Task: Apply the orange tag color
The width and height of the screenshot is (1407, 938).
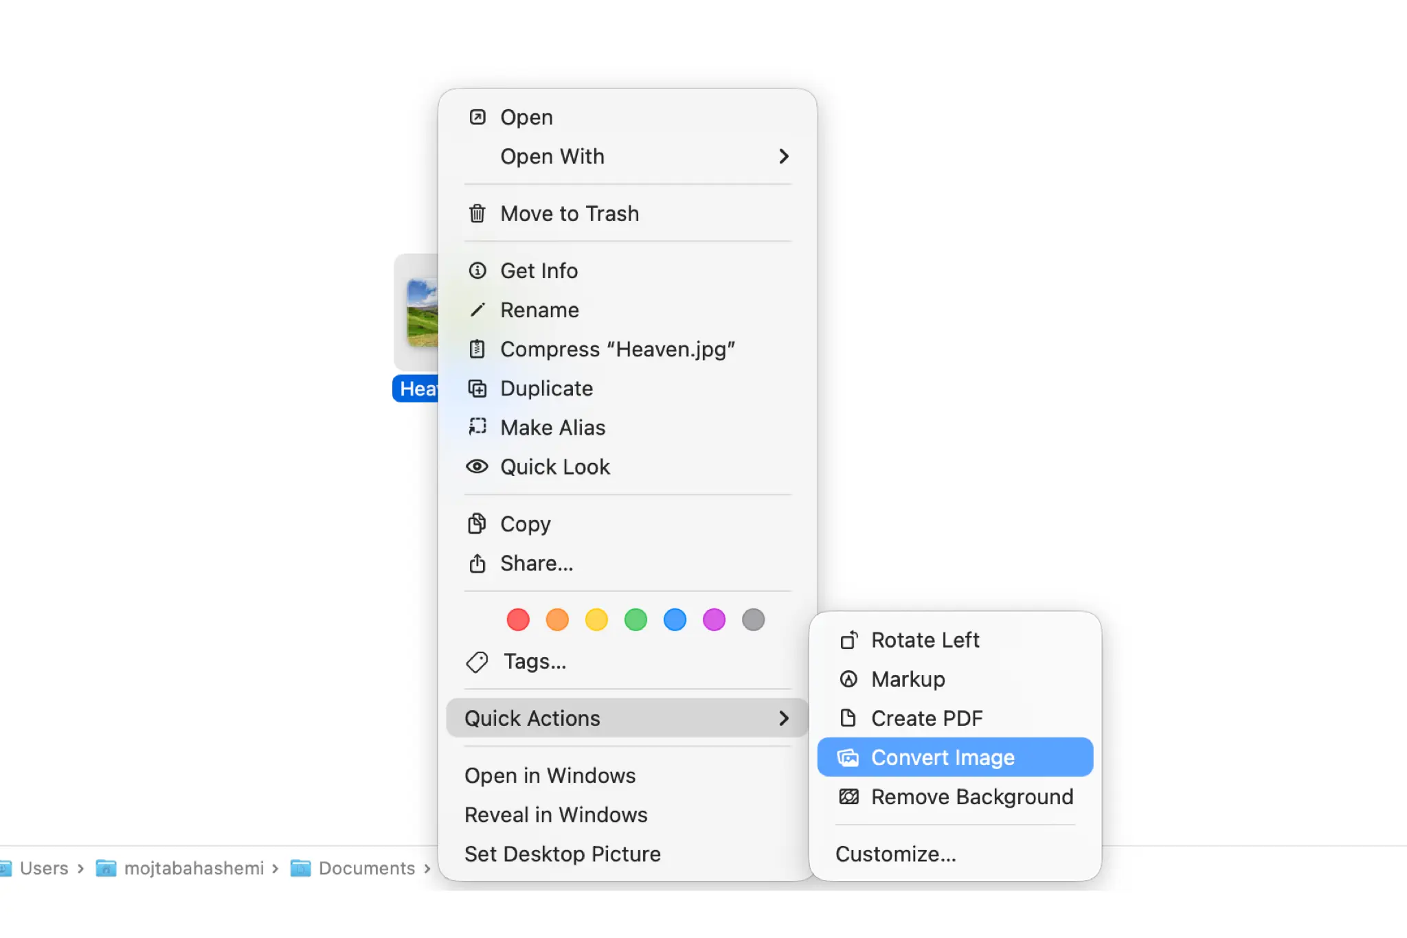Action: point(557,619)
